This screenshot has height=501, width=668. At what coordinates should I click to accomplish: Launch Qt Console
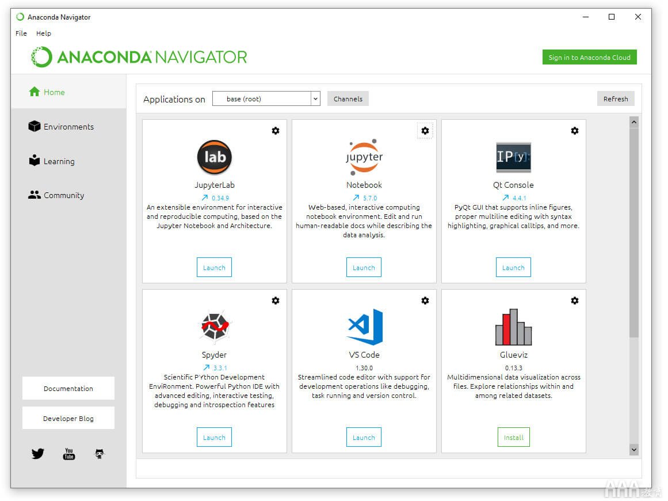pyautogui.click(x=513, y=267)
